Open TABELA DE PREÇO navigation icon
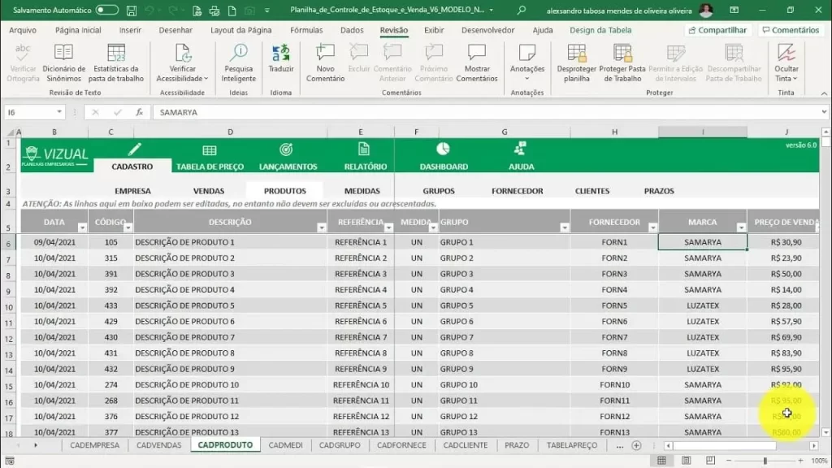 click(210, 150)
